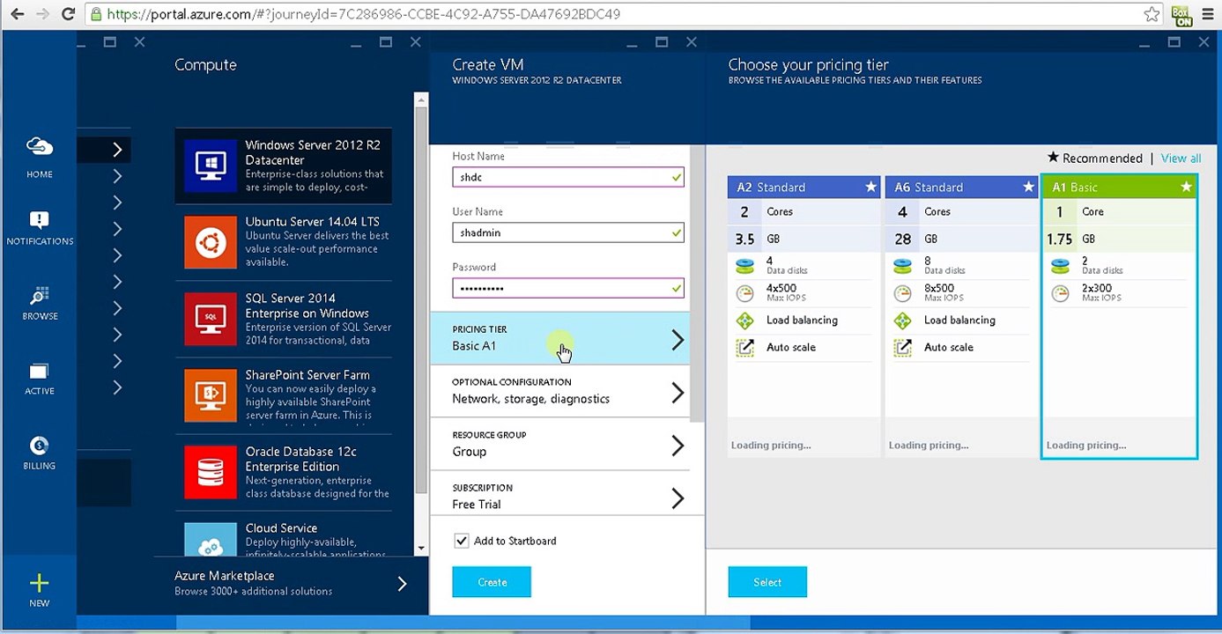Toggle the Add to Startboard checkbox
Screen dimensions: 1222x634
click(461, 541)
